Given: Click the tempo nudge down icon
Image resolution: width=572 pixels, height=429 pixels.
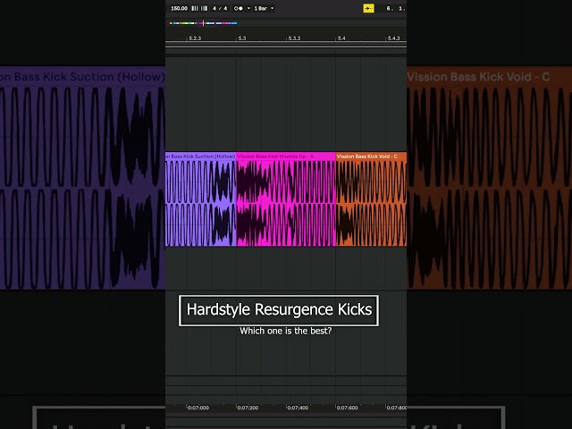Looking at the screenshot, I should pos(195,8).
